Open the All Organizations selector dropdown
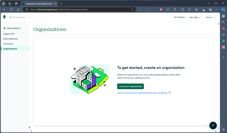 coord(20,17)
